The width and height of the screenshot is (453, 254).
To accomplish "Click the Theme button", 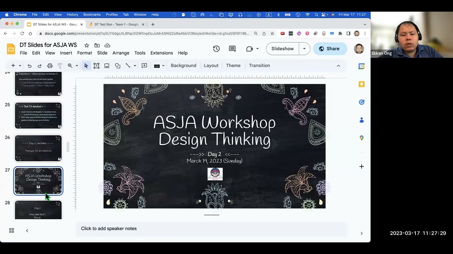I will (x=233, y=66).
